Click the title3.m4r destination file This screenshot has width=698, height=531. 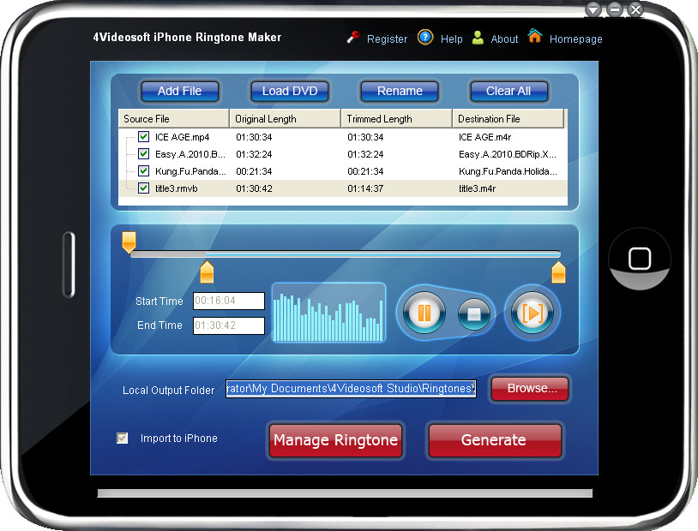coord(478,188)
